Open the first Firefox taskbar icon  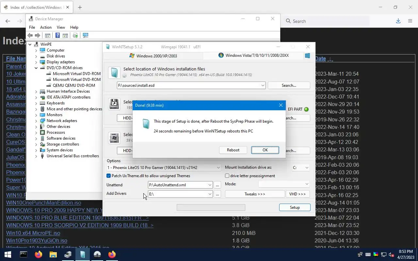39,254
